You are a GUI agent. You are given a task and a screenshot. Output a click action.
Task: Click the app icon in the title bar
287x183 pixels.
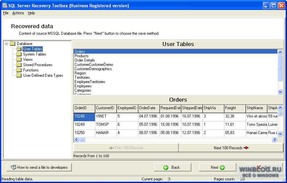(x=5, y=6)
